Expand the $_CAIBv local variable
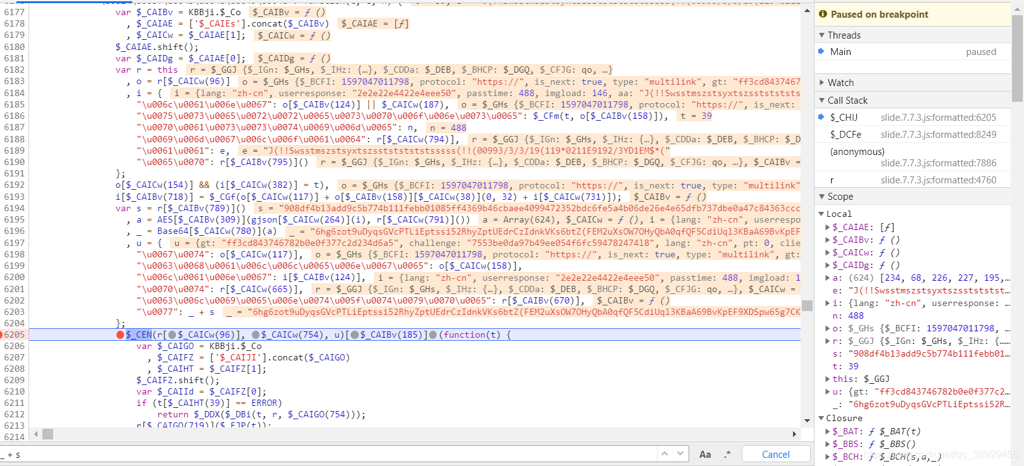Screen dimensions: 1024x466 pos(828,240)
